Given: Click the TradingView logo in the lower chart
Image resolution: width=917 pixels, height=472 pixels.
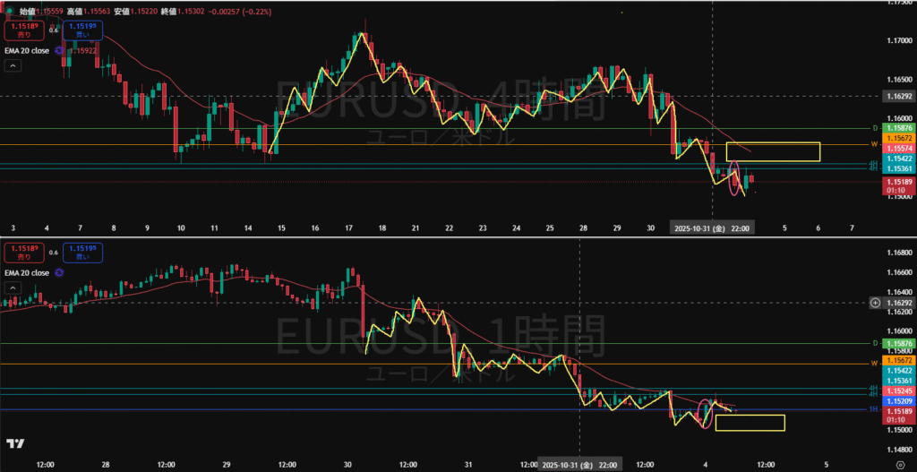Looking at the screenshot, I should 15,444.
